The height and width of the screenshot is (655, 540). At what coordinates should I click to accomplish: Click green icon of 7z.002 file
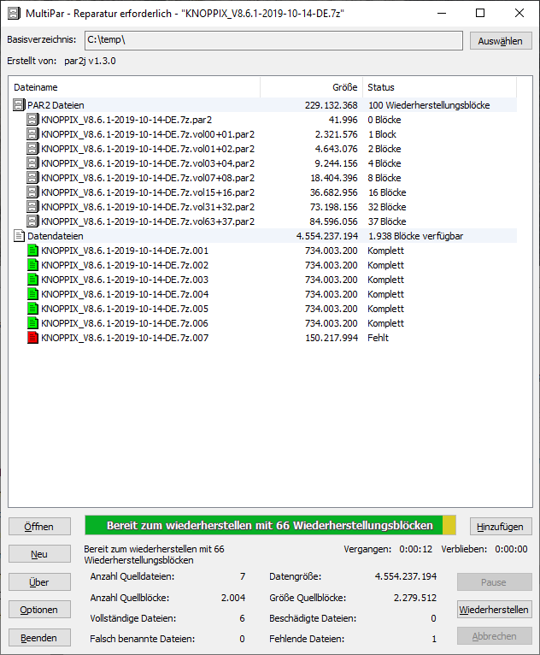click(x=32, y=265)
